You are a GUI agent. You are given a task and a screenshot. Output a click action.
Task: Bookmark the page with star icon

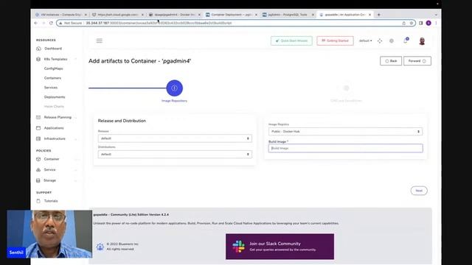click(x=412, y=23)
